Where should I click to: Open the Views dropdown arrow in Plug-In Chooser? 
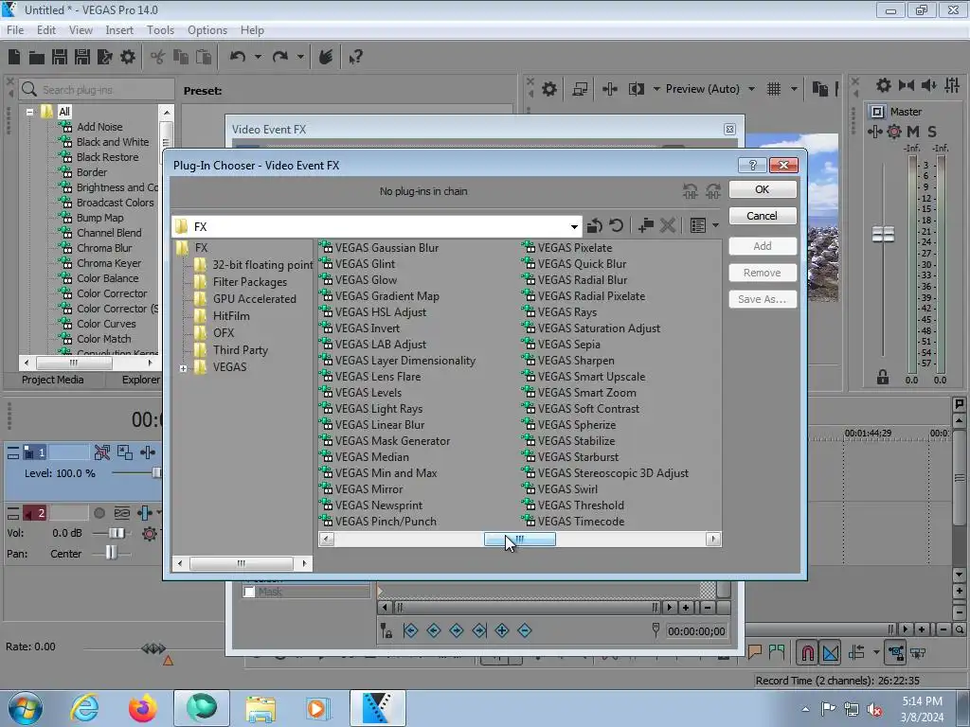716,225
